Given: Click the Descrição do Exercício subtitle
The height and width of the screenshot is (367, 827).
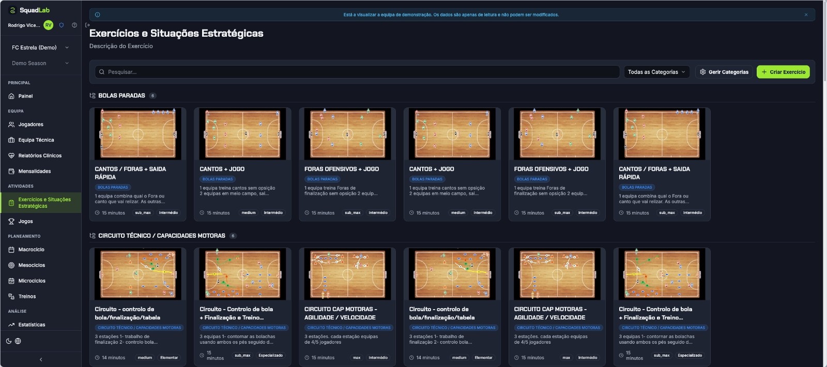Looking at the screenshot, I should [x=121, y=46].
